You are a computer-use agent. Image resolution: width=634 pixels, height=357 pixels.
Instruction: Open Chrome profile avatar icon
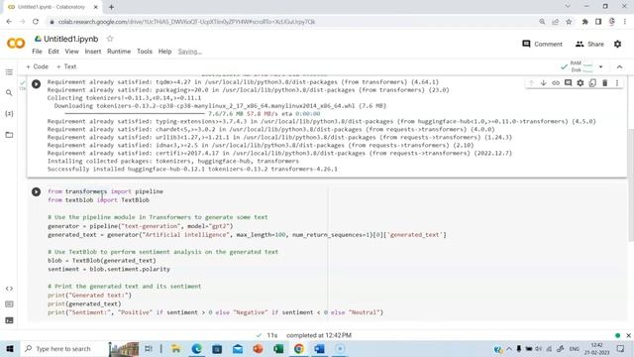click(x=612, y=22)
